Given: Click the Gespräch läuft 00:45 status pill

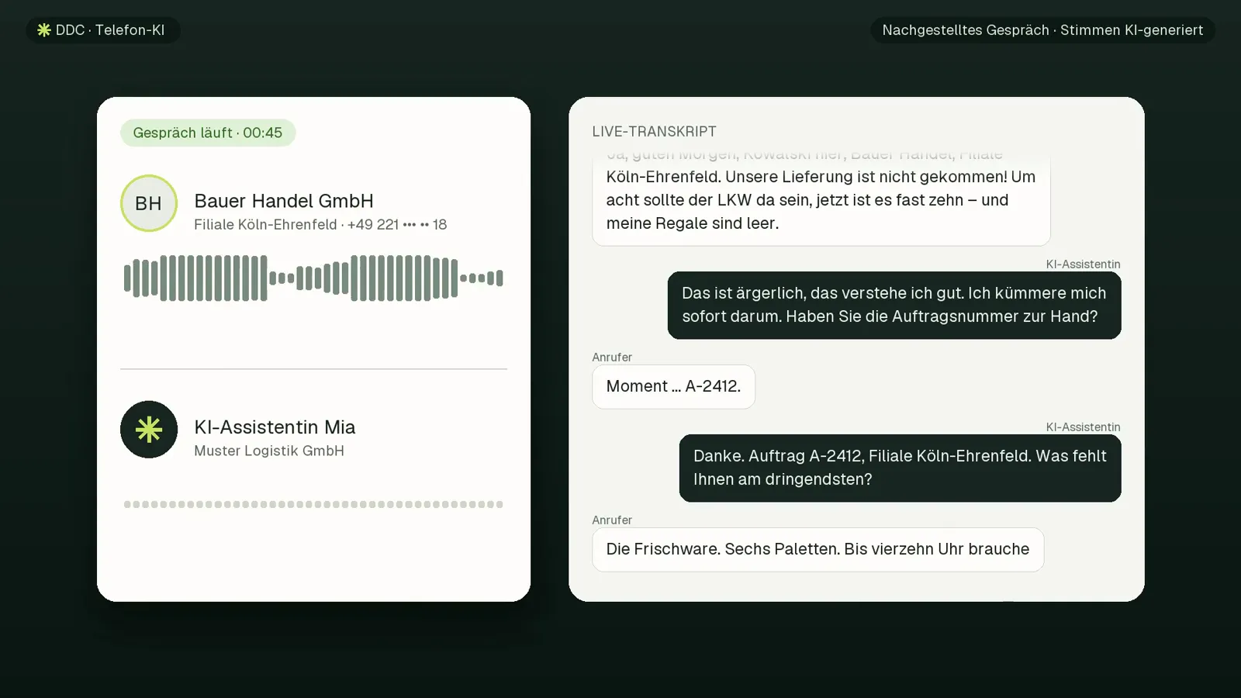Looking at the screenshot, I should point(208,133).
